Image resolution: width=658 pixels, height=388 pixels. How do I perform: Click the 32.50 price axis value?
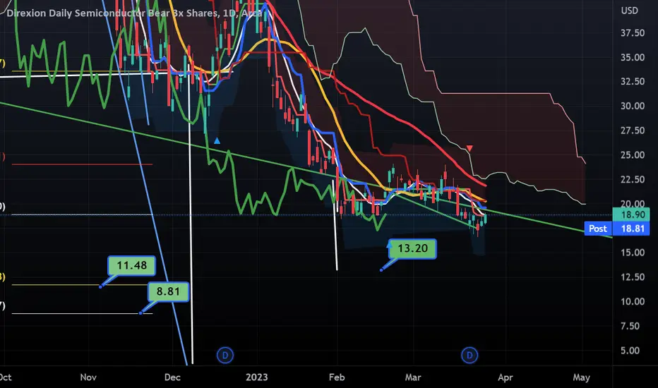pos(633,81)
